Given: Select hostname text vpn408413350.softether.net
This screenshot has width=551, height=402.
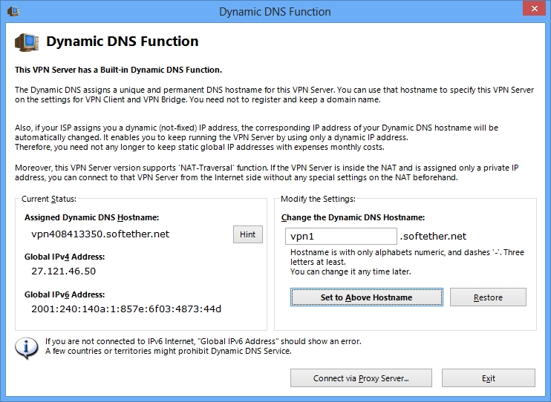Looking at the screenshot, I should pos(100,234).
